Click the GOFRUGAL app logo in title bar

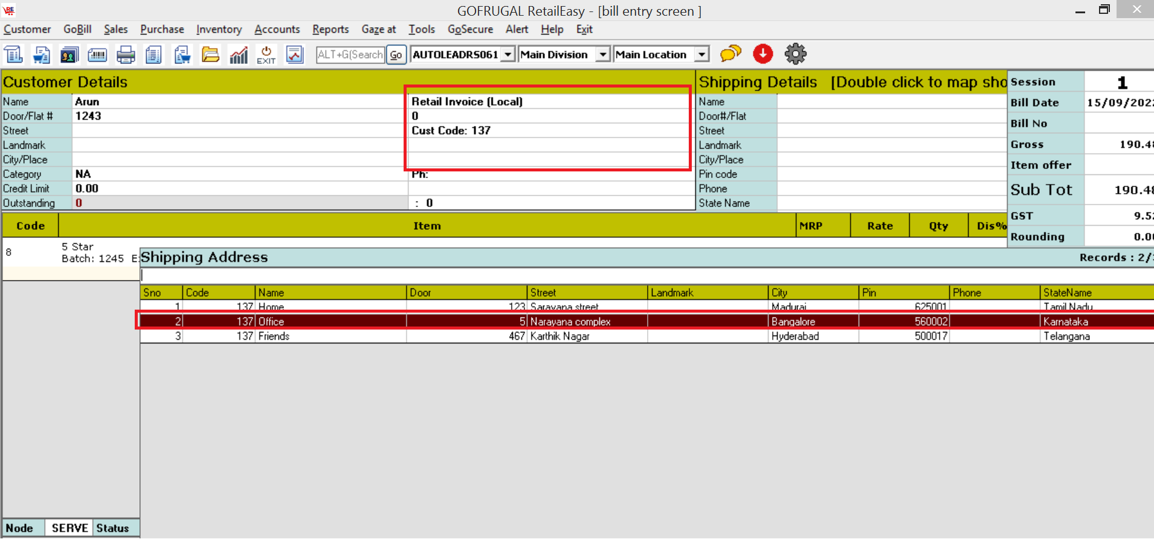coord(9,10)
